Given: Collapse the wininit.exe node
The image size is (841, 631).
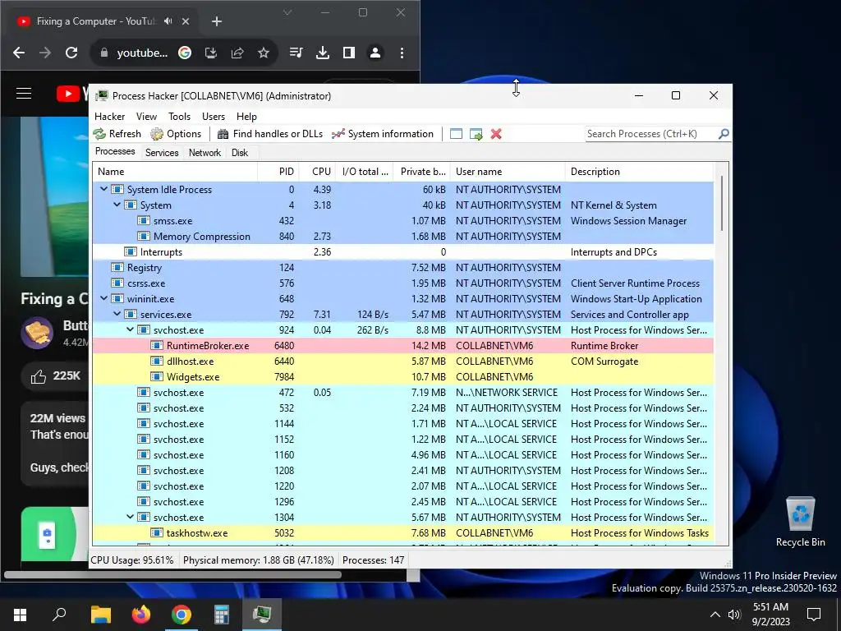Looking at the screenshot, I should point(103,298).
